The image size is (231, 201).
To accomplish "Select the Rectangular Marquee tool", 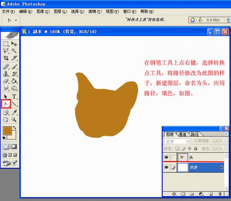I will [x=6, y=44].
